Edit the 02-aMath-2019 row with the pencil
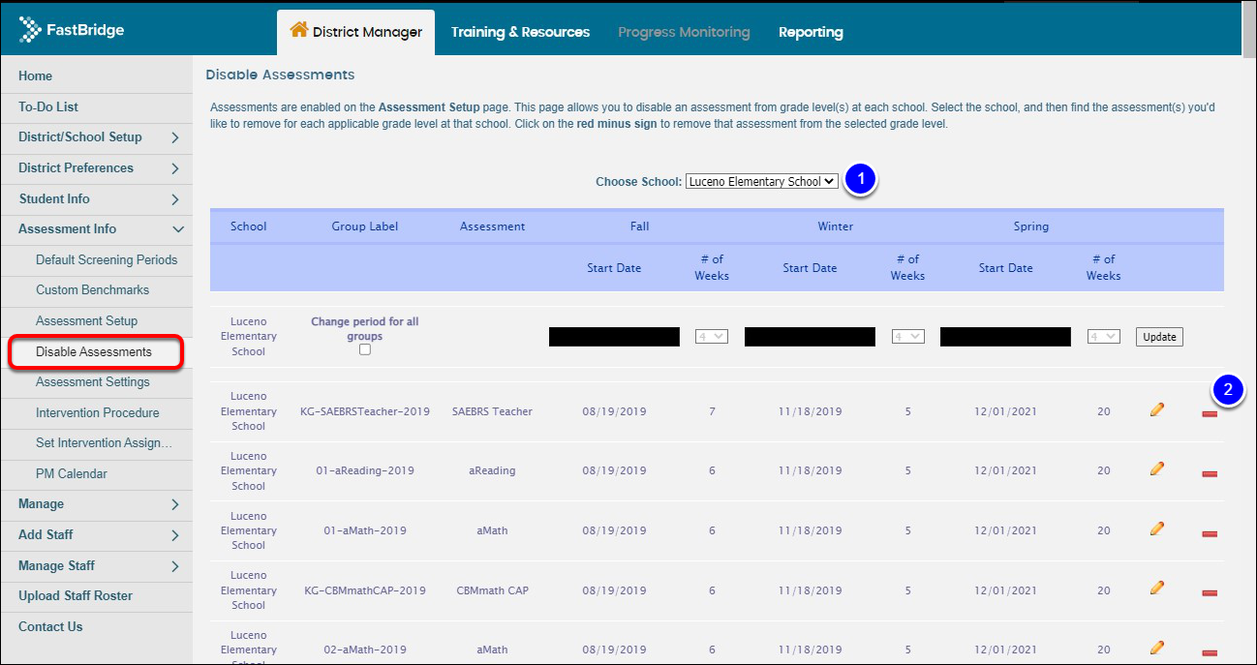Screen dimensions: 1257x665 coord(1156,648)
